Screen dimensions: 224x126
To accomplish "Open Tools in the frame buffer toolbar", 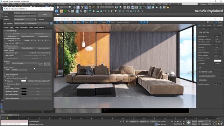I will [93, 22].
